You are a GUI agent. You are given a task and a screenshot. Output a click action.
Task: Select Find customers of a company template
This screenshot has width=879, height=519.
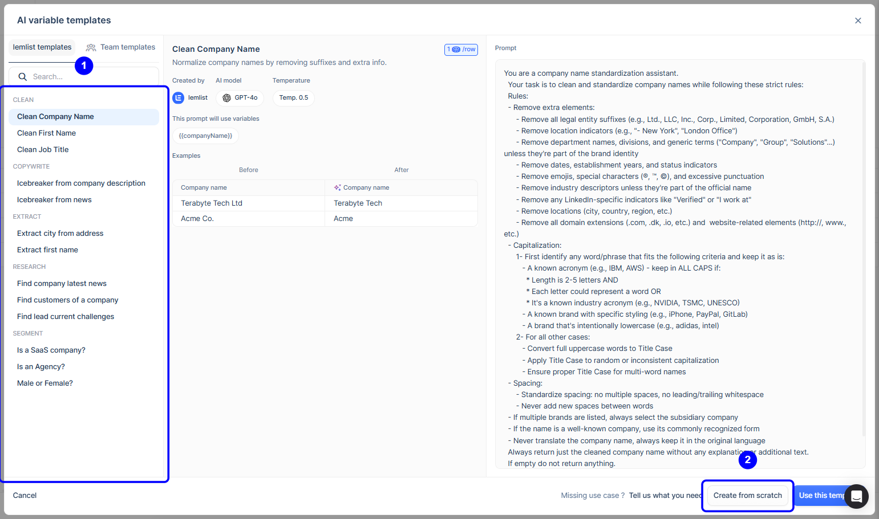84,300
